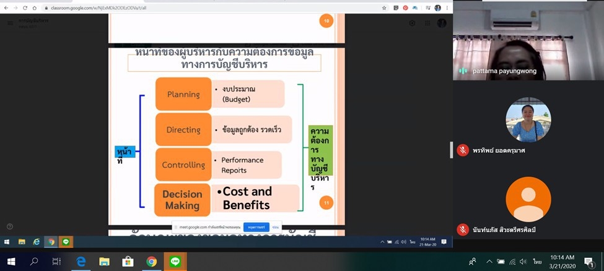Open the Chrome three-dot menu
The height and width of the screenshot is (271, 604).
(x=447, y=8)
